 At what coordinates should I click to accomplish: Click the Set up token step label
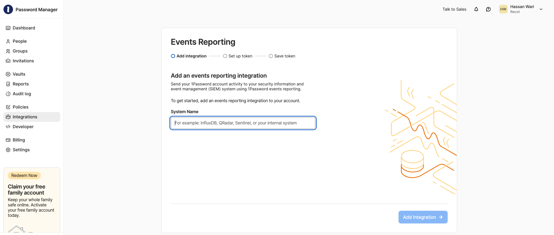240,56
